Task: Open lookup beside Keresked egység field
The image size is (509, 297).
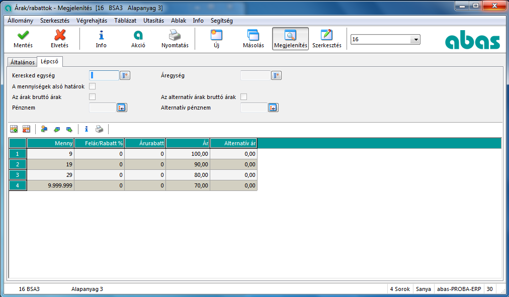Action: (125, 75)
